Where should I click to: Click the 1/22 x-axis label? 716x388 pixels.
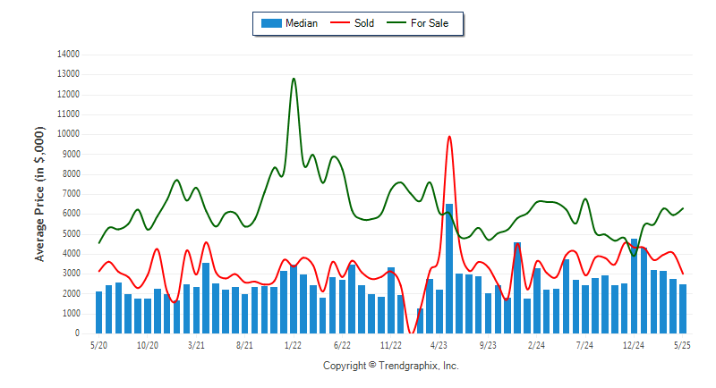click(x=293, y=346)
